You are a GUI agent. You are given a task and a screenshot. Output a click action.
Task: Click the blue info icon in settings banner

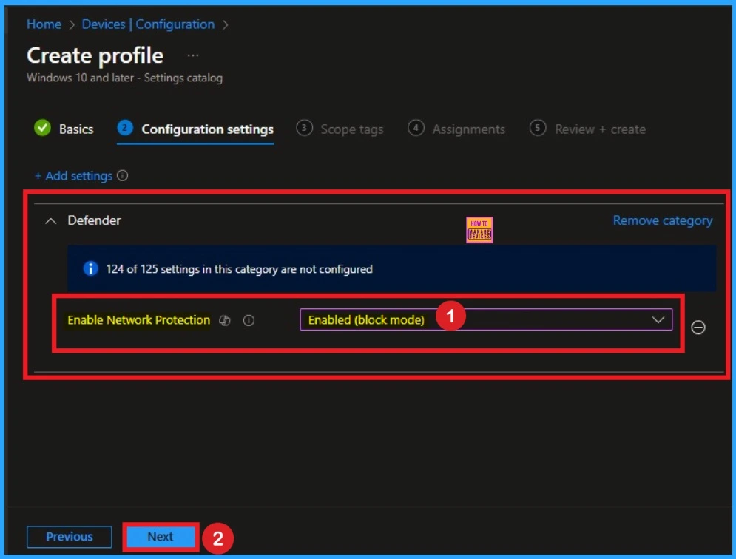90,268
